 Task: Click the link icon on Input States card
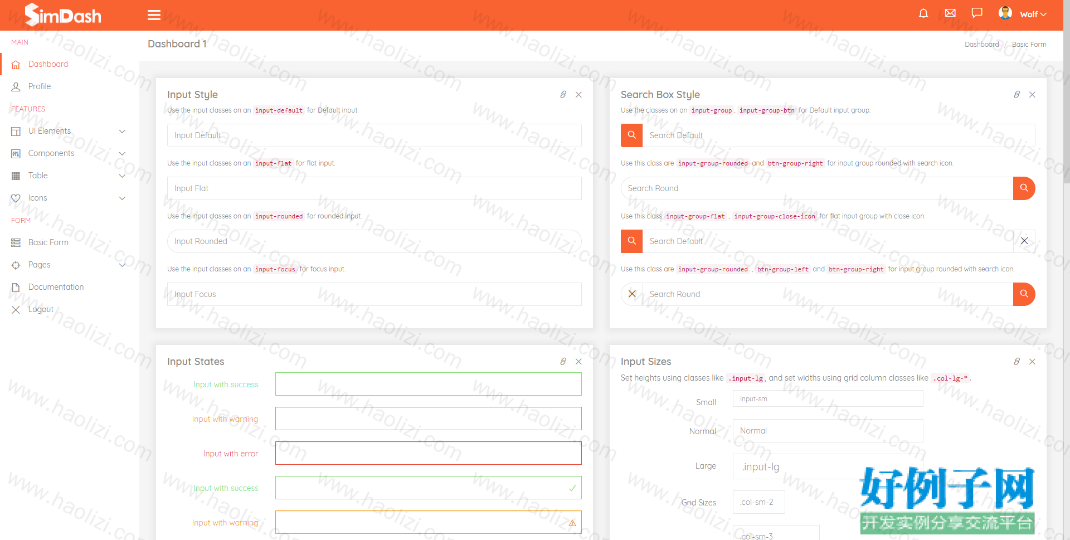[x=563, y=362]
